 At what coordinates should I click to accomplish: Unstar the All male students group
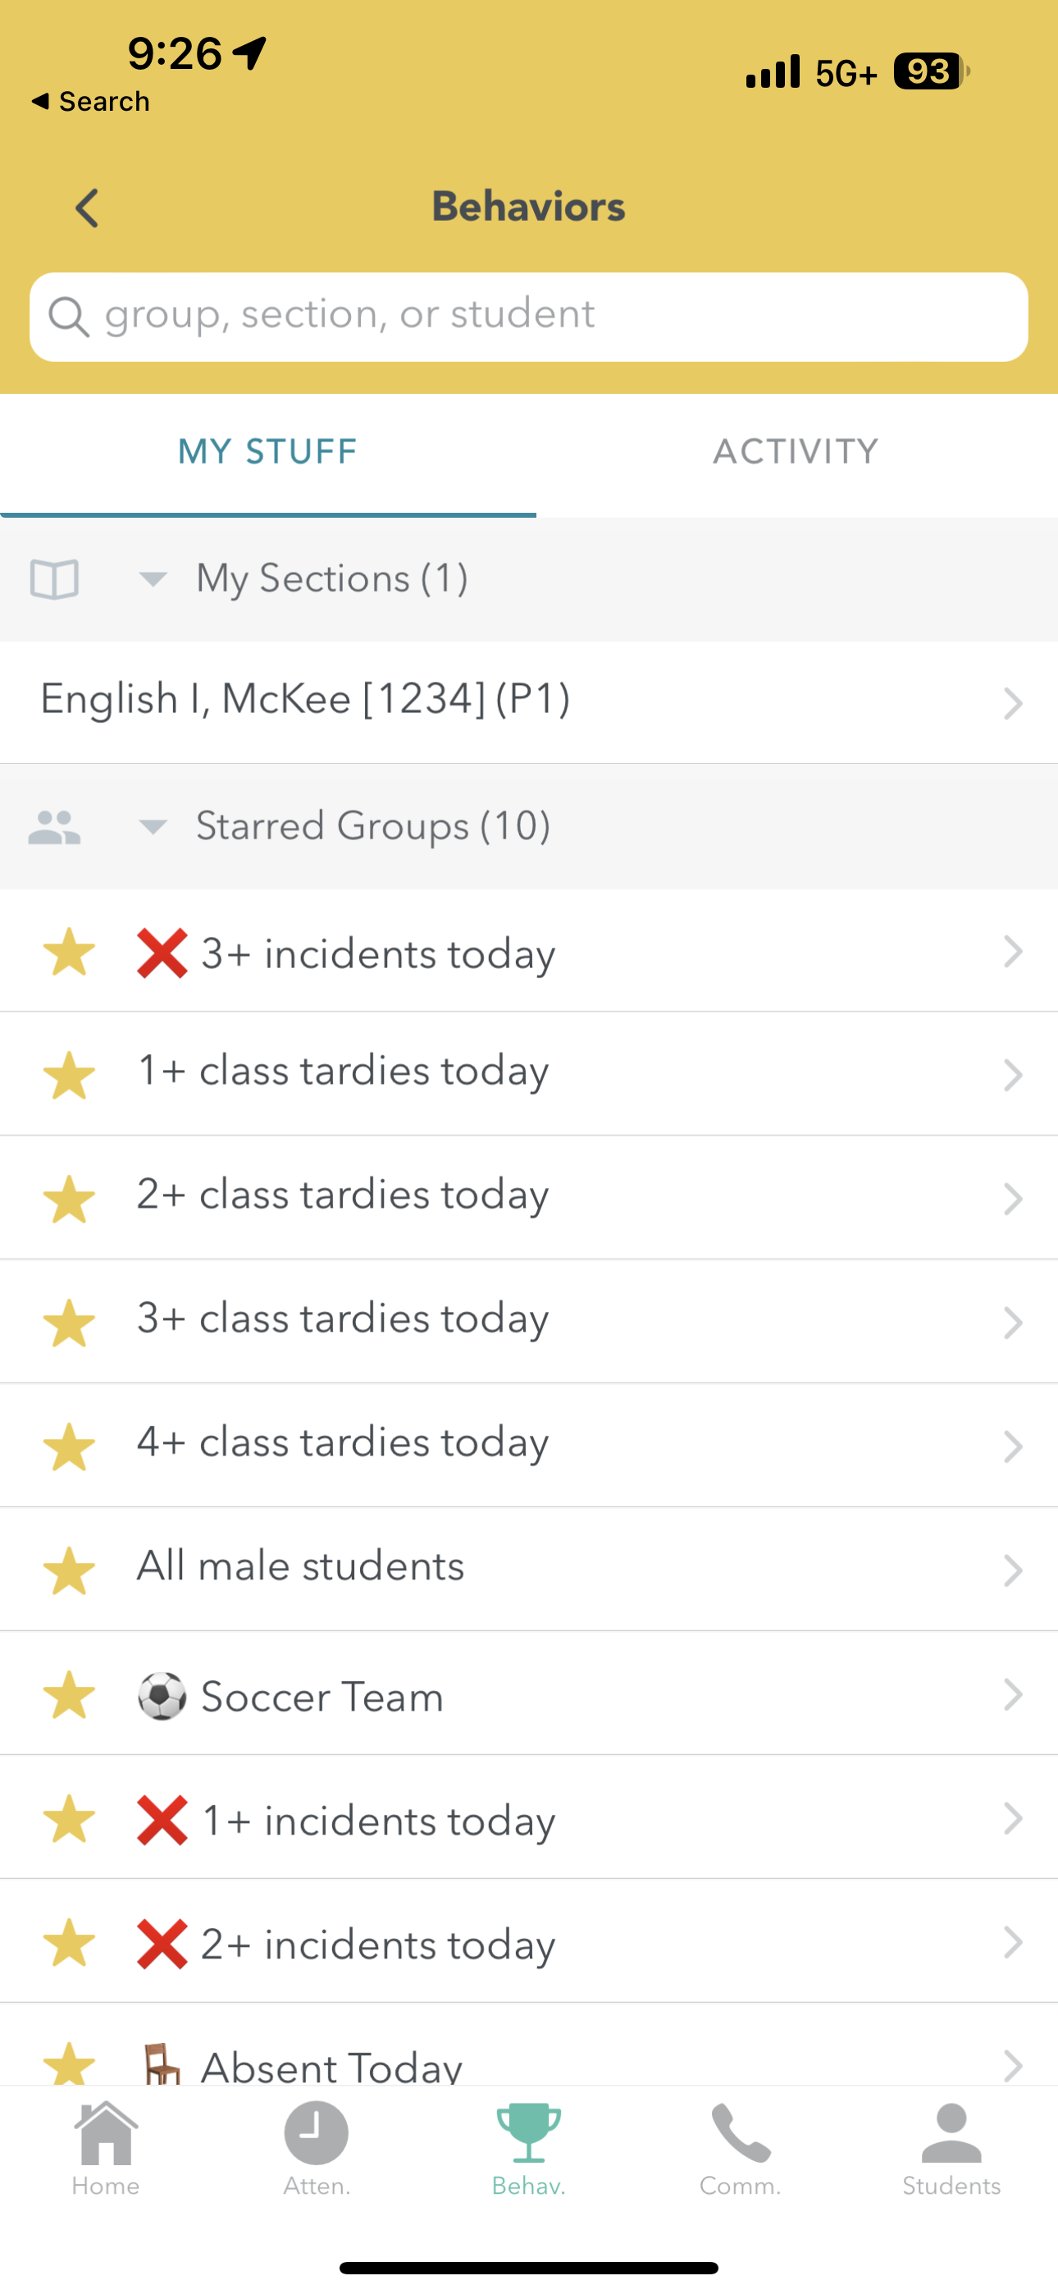point(69,1570)
